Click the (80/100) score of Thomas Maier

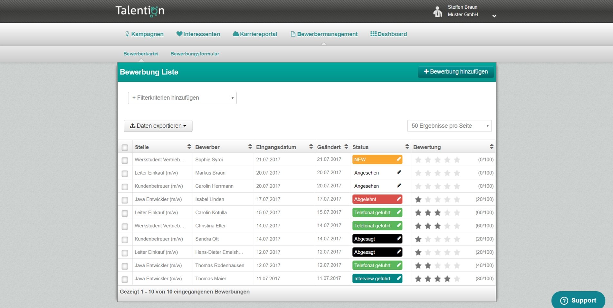click(x=484, y=278)
